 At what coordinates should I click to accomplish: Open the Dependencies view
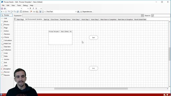(x=86, y=12)
